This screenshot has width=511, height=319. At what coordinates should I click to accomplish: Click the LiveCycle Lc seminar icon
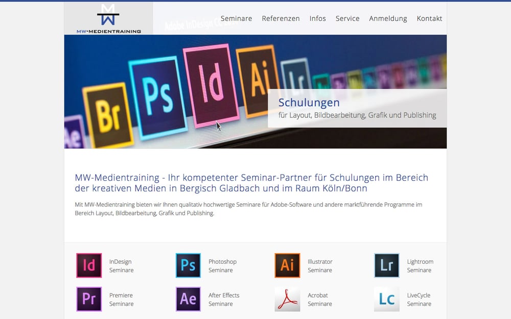(386, 299)
